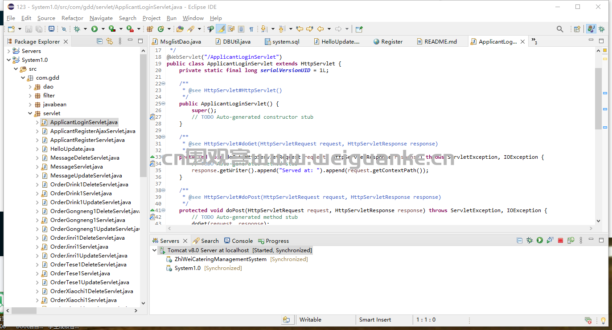Click the Open Perspective icon
Image resolution: width=612 pixels, height=330 pixels.
click(577, 29)
